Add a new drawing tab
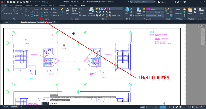 [59, 22]
